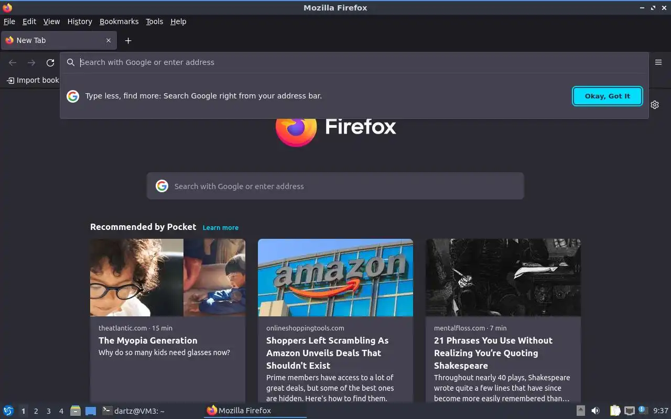Click the show desktop icon in taskbar

coord(91,411)
